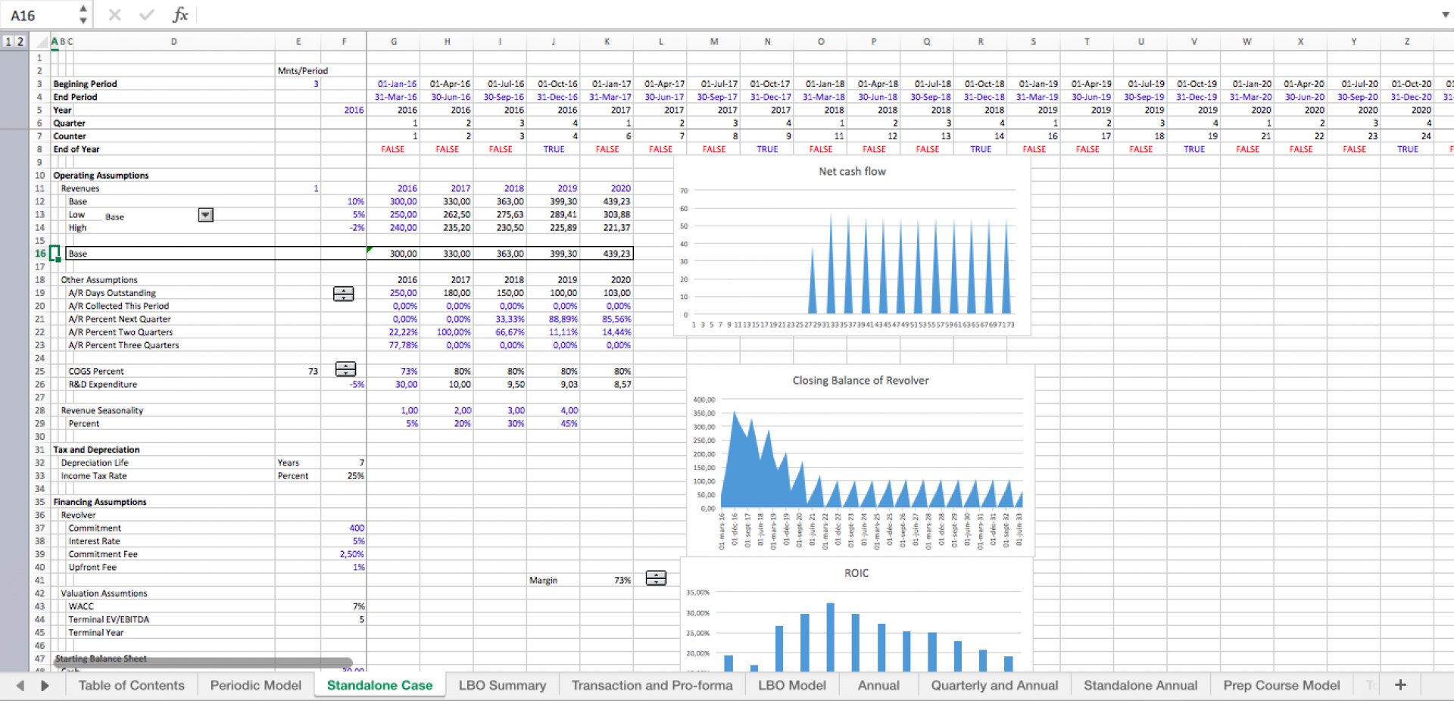Expand the formula bar with right arrow
Screen dimensions: 1454x701
point(1445,14)
